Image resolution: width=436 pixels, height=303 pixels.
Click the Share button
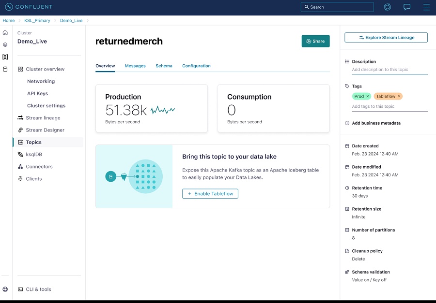[x=315, y=41]
